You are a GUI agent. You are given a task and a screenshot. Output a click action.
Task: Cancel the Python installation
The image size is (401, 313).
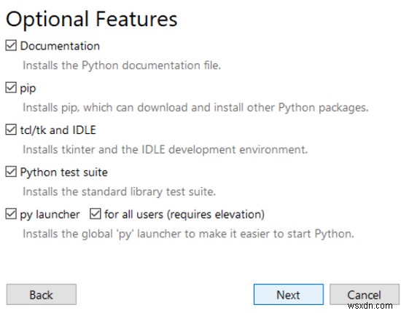pyautogui.click(x=364, y=294)
